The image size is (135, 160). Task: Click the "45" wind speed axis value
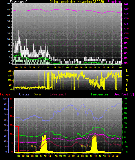(8, 10)
